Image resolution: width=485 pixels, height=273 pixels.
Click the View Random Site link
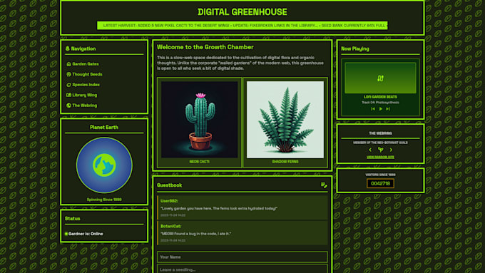click(x=380, y=157)
